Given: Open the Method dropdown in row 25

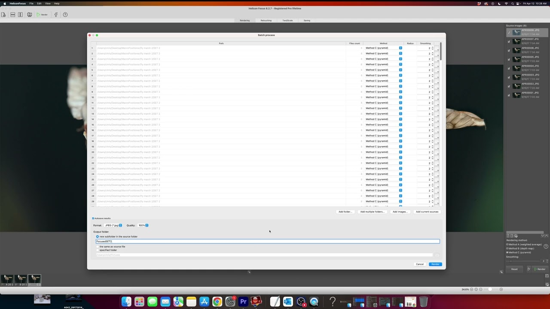Looking at the screenshot, I should coord(384,179).
